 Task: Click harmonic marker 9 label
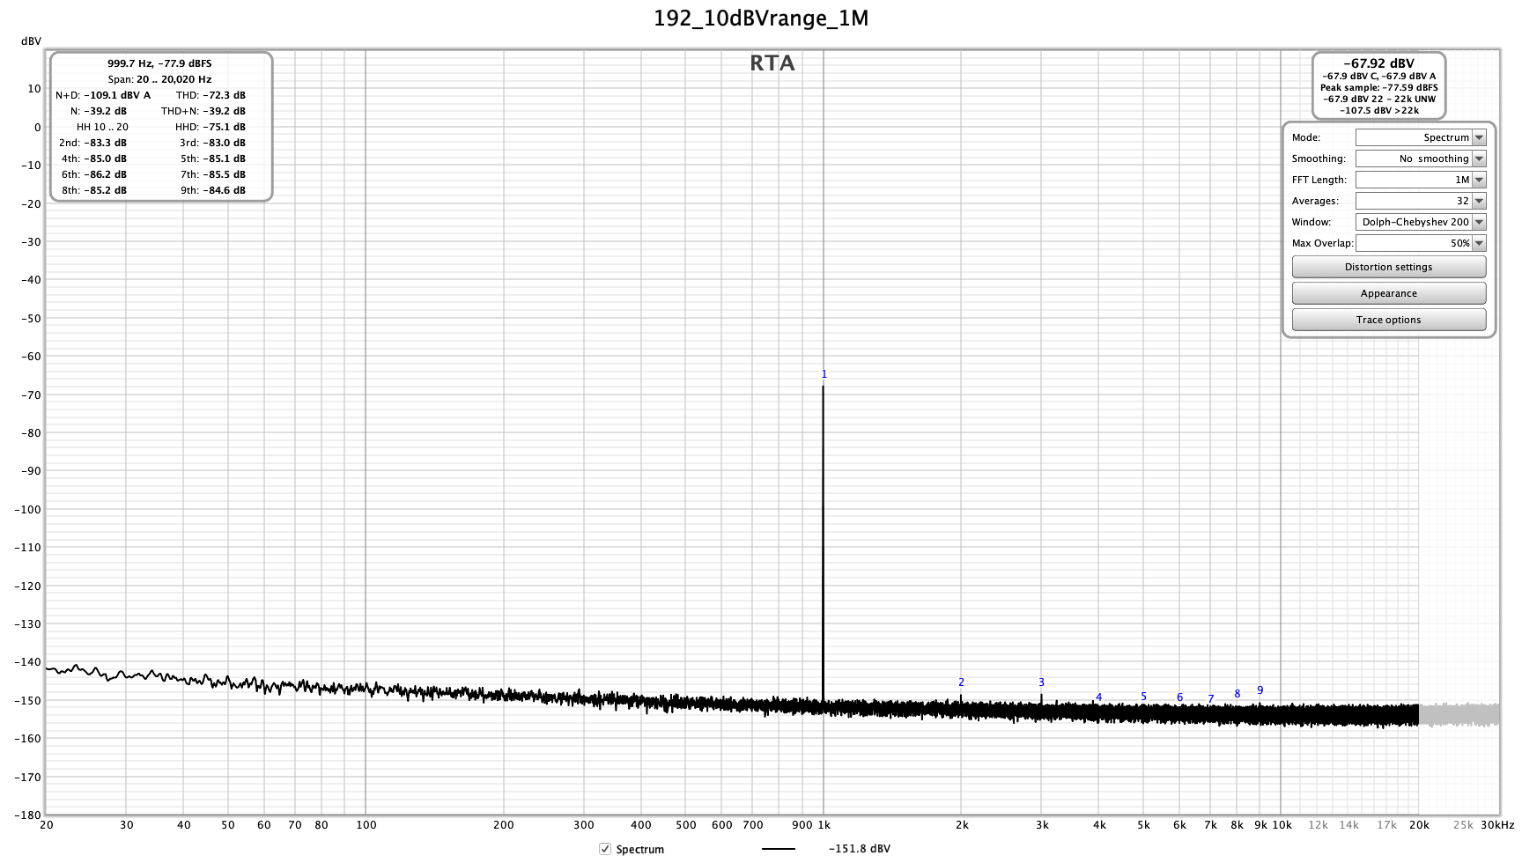1260,690
